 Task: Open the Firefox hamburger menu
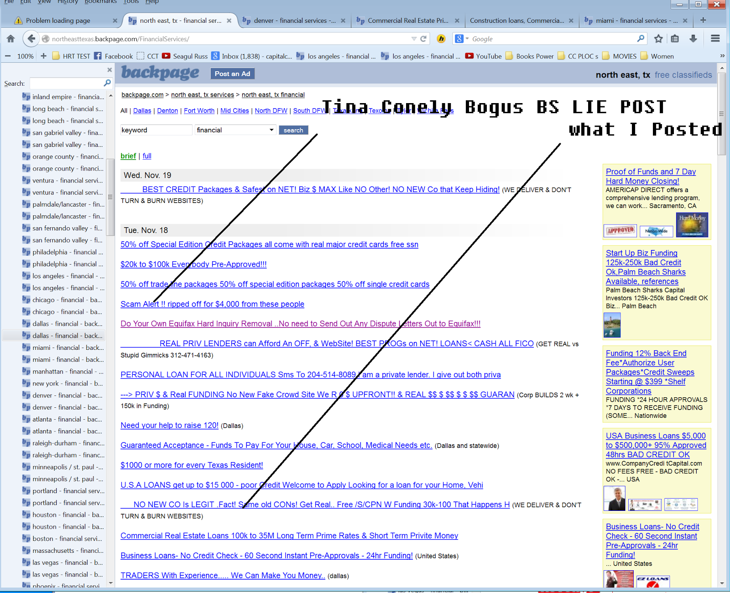[715, 39]
